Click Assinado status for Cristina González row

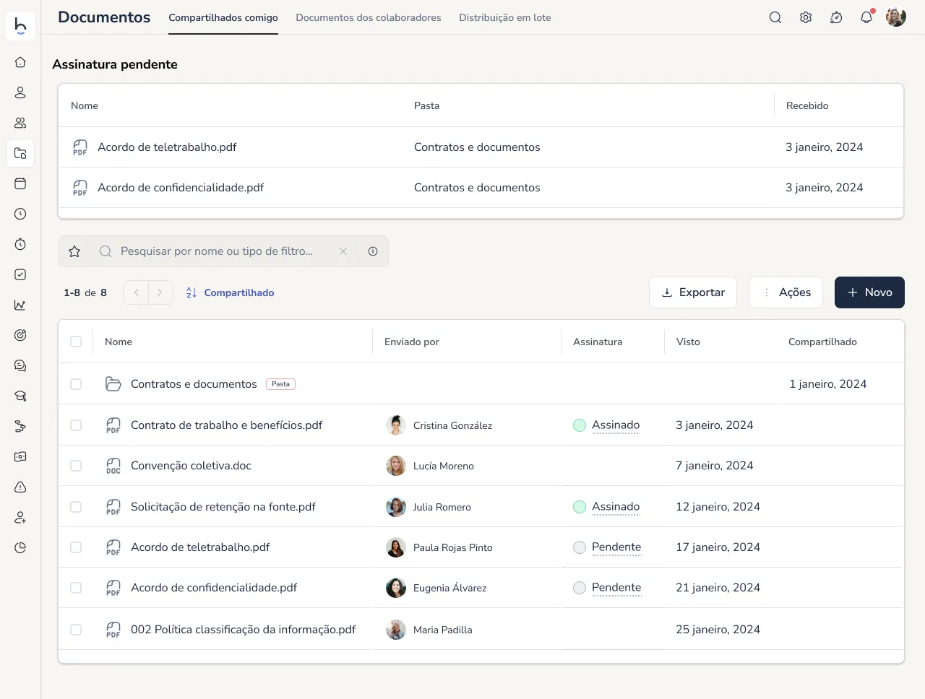pyautogui.click(x=616, y=425)
